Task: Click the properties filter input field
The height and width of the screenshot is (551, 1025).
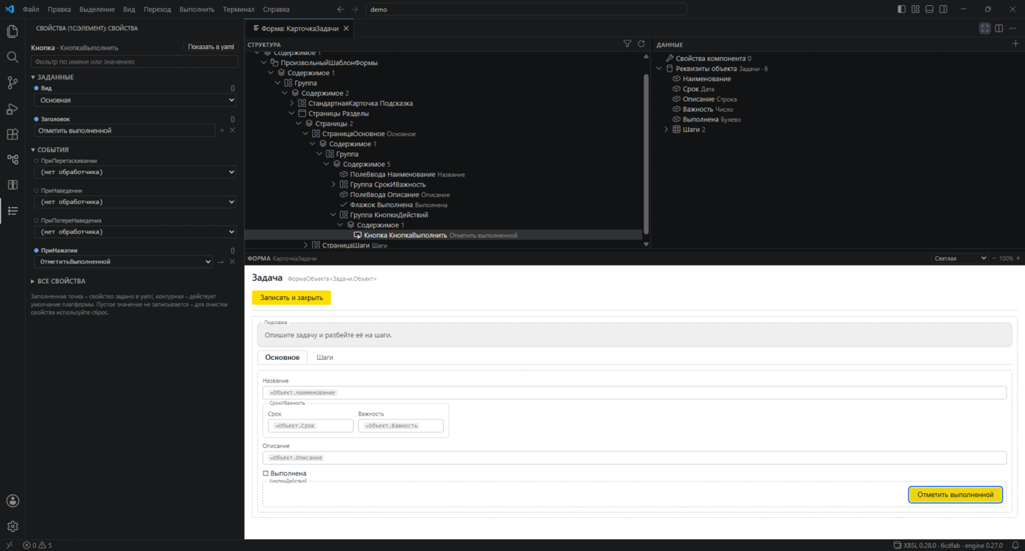Action: (x=135, y=62)
